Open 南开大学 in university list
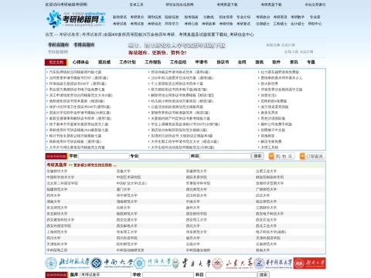 [193, 238]
